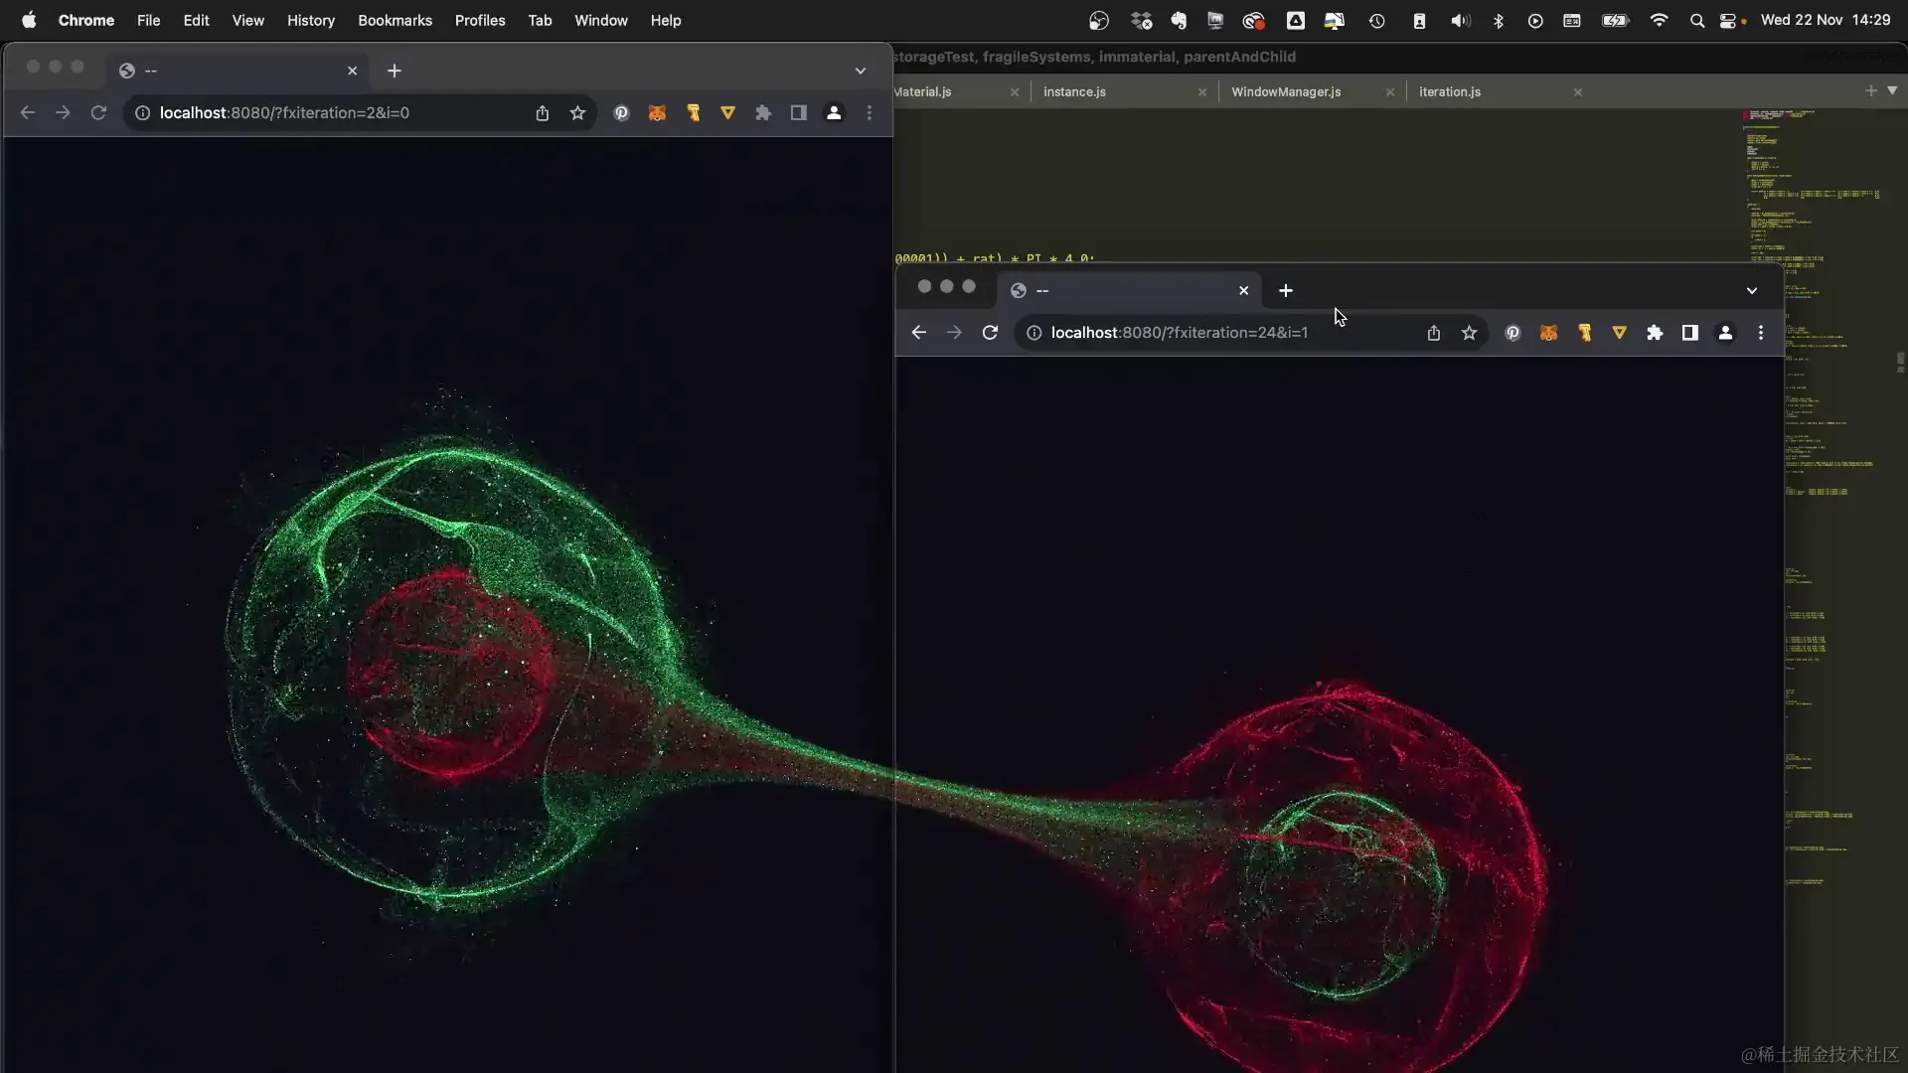
Task: Open MetaMask fox extension in right window
Action: pyautogui.click(x=1548, y=333)
